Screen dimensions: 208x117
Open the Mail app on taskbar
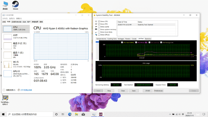[x=83, y=114]
